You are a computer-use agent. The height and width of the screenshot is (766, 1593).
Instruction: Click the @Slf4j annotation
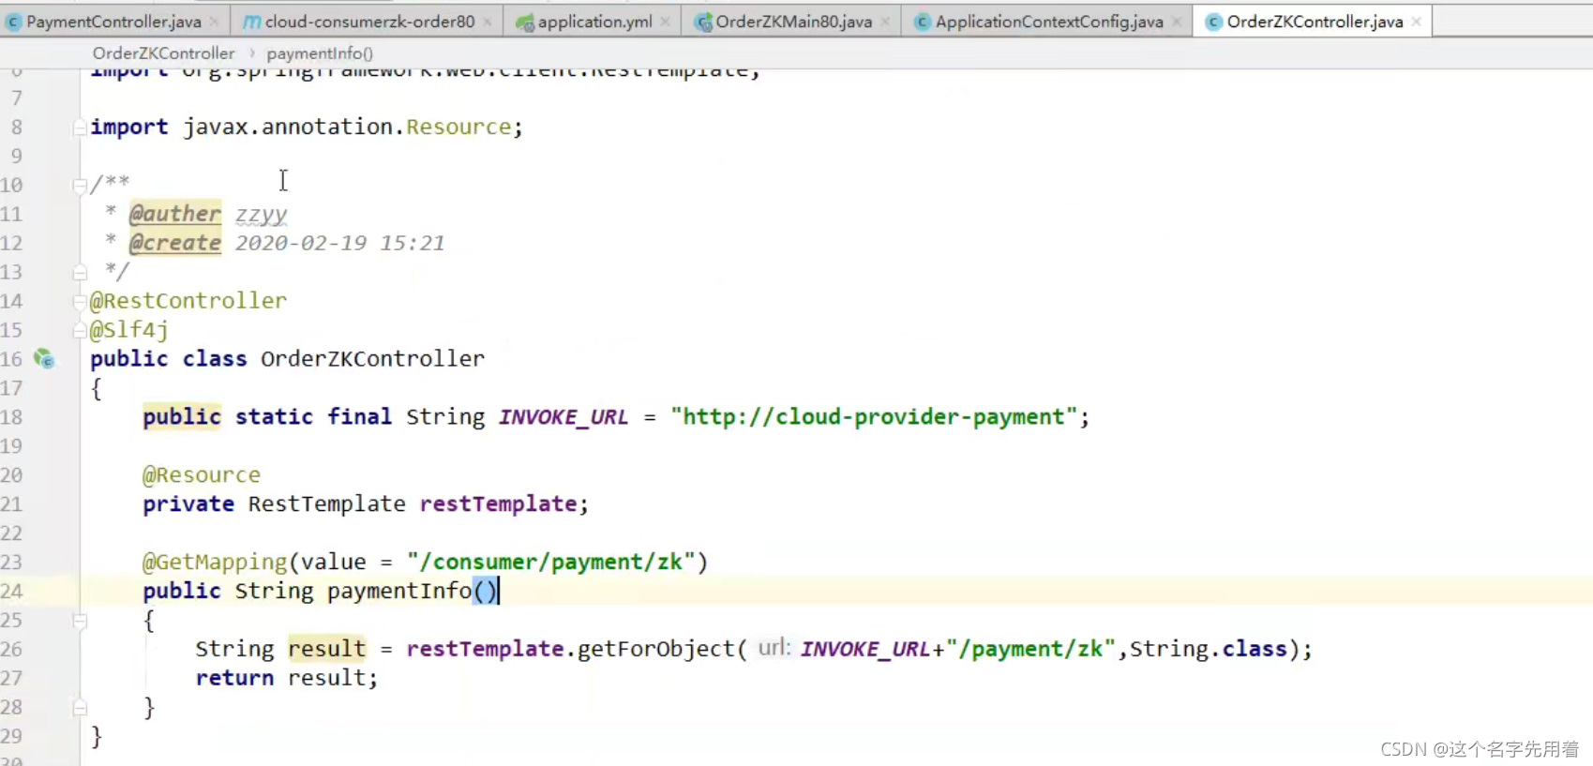coord(129,330)
